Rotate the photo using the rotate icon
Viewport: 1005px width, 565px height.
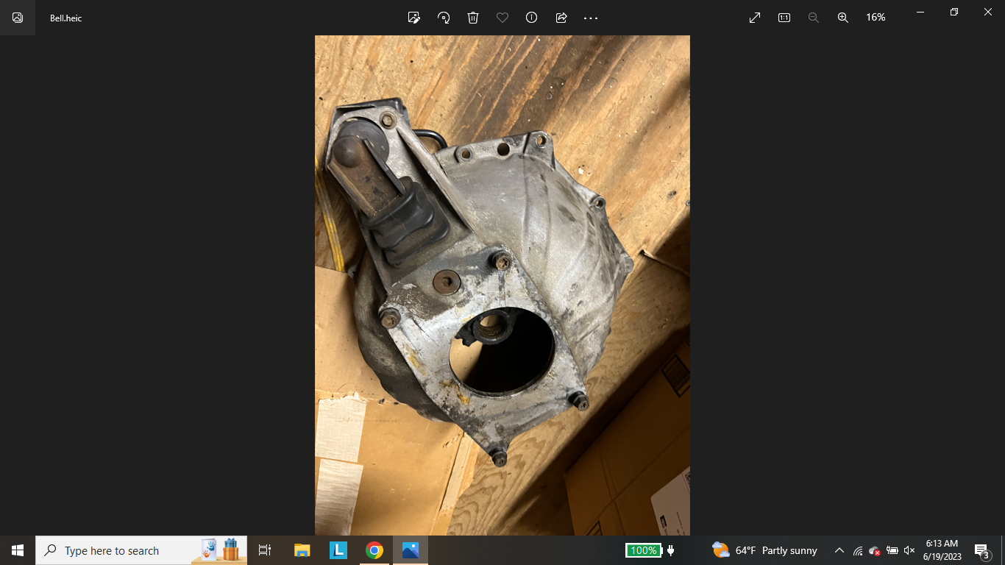pos(444,18)
